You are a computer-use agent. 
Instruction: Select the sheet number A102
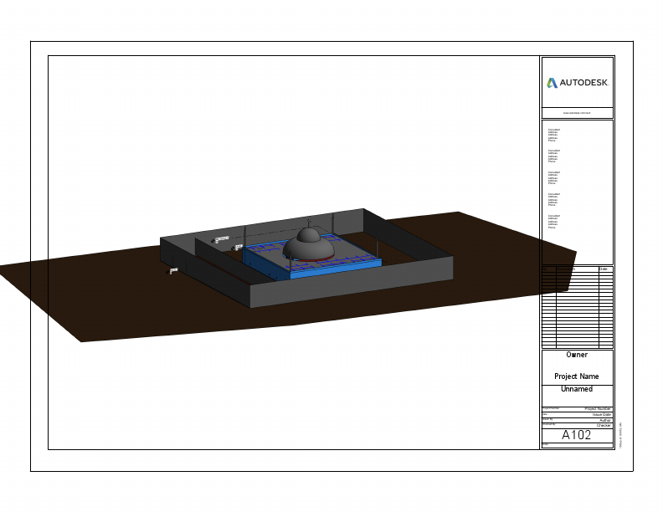click(576, 435)
